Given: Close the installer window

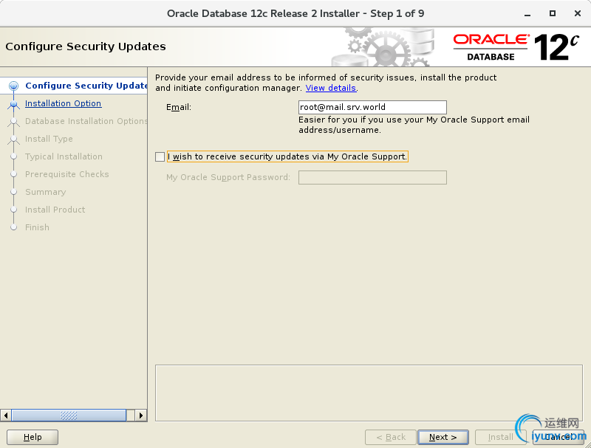Looking at the screenshot, I should click(x=578, y=13).
